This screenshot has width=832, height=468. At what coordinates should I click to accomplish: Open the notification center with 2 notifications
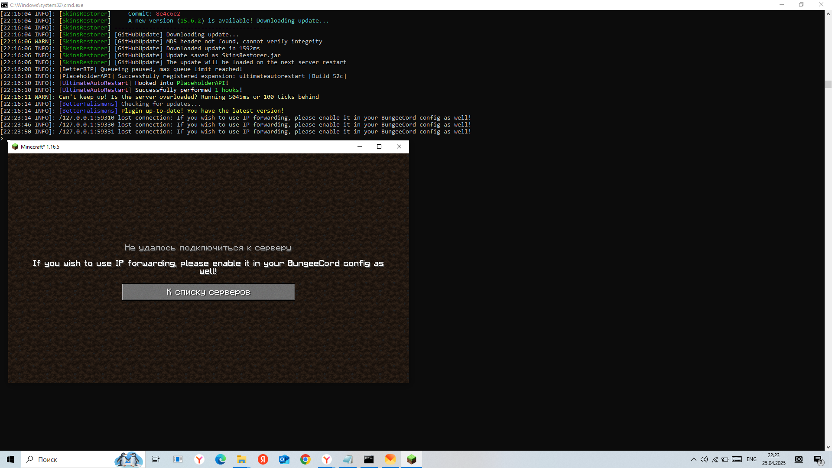[818, 460]
